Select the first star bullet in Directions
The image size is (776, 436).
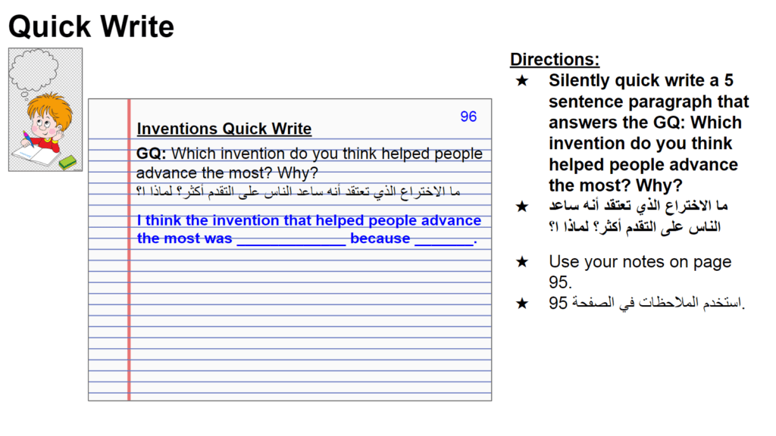[522, 80]
